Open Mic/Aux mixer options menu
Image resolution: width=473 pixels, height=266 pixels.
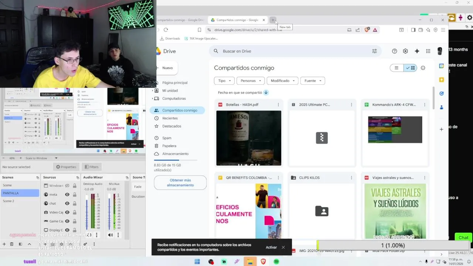coord(118,235)
